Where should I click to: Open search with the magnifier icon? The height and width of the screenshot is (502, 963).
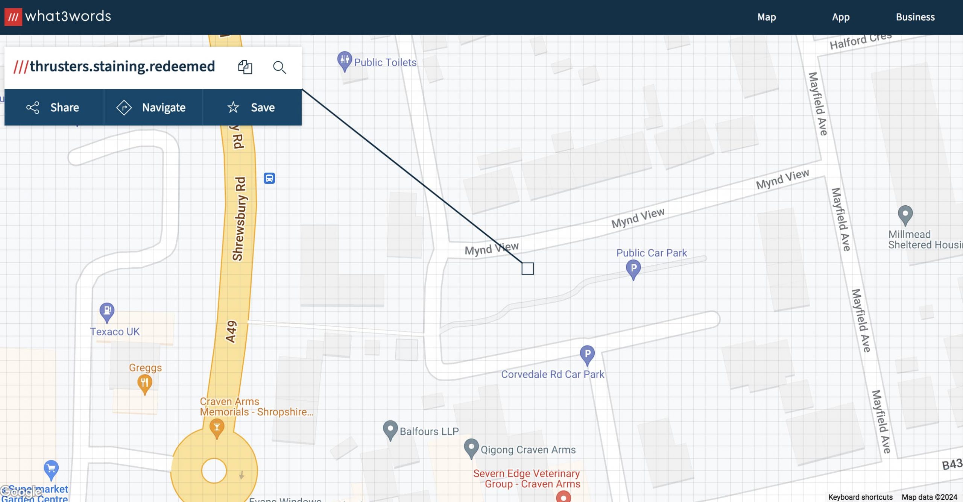click(x=279, y=67)
